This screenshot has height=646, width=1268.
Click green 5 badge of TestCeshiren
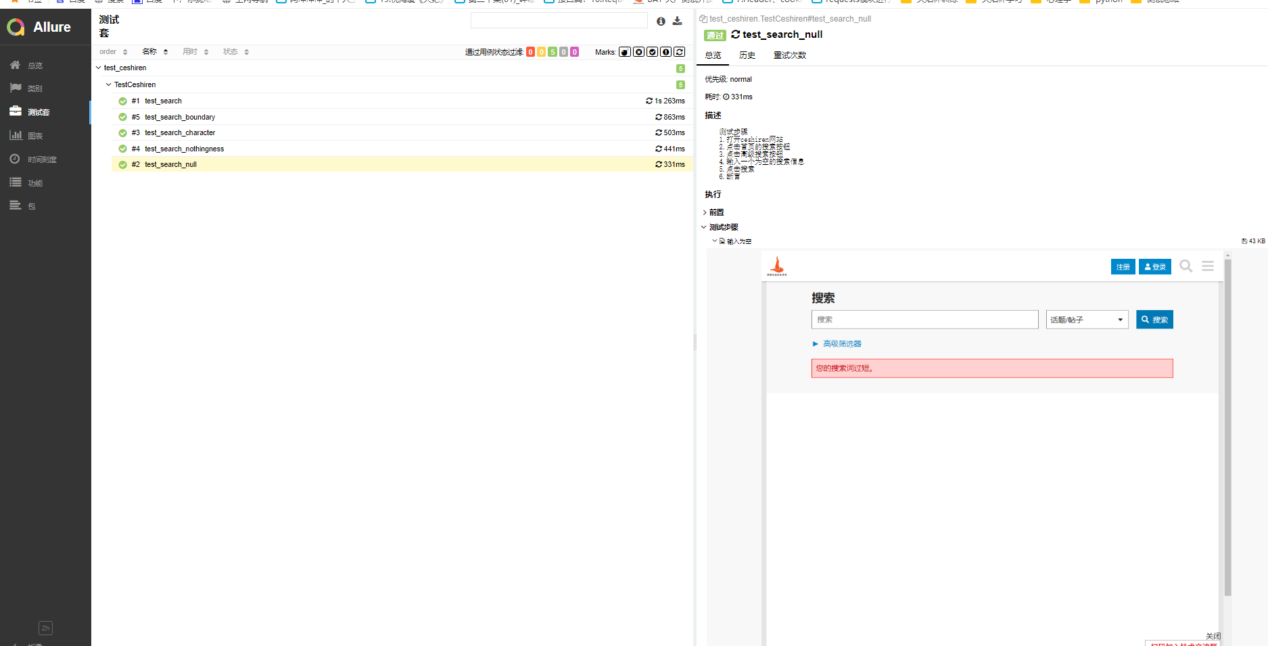click(680, 84)
